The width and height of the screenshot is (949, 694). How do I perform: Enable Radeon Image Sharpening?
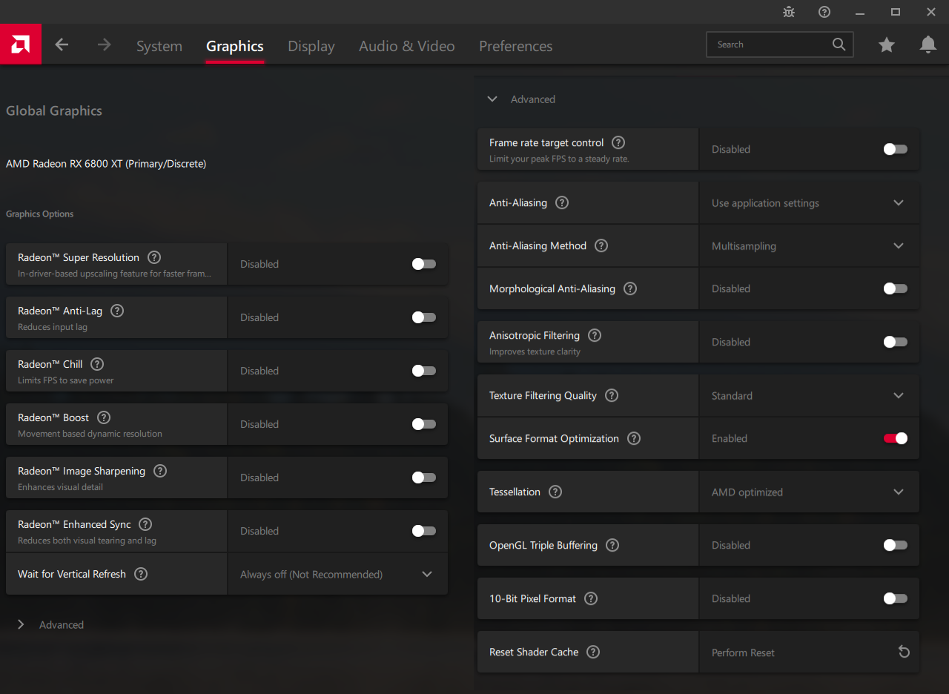tap(424, 477)
